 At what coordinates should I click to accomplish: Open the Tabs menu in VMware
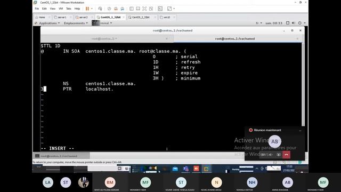(x=69, y=9)
